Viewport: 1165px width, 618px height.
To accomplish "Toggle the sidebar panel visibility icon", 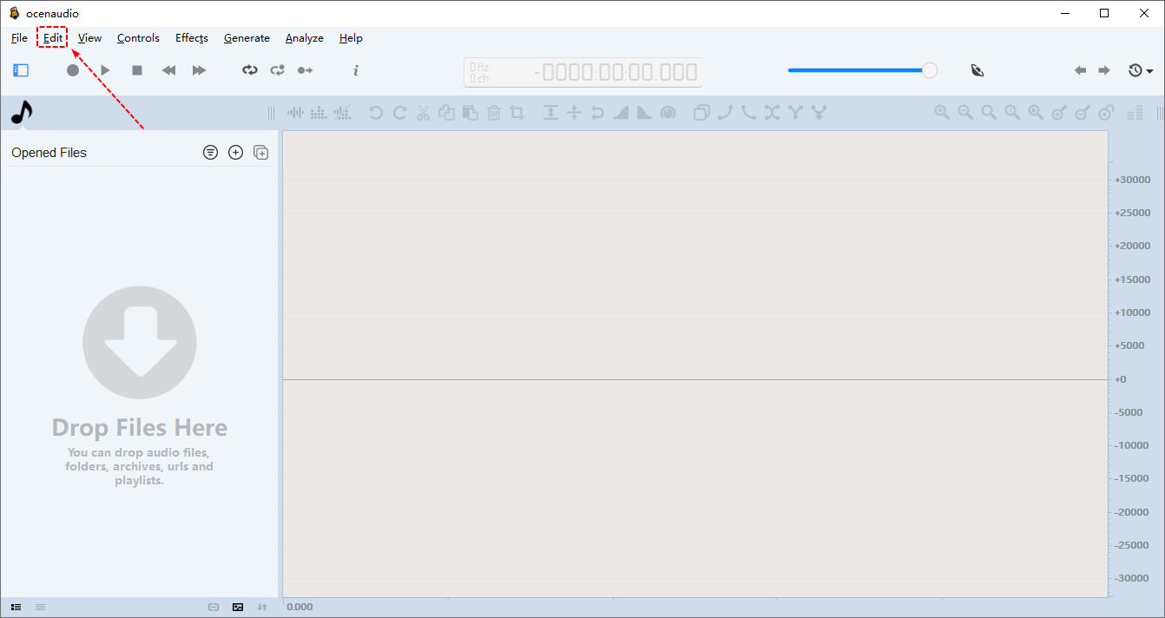I will click(21, 70).
